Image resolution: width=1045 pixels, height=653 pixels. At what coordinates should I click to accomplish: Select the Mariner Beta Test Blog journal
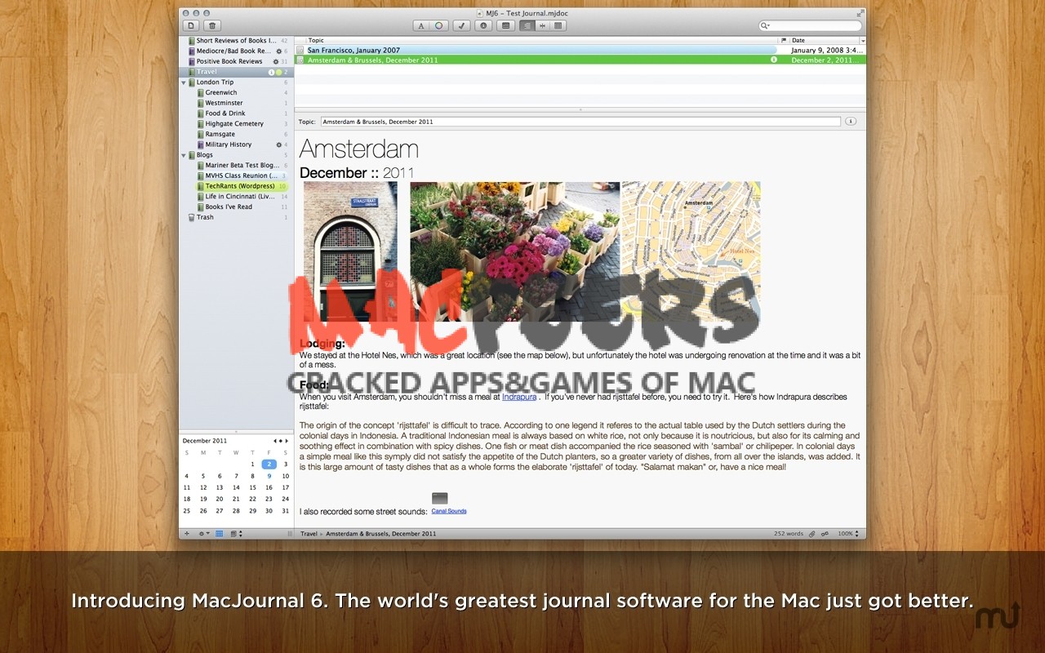(236, 165)
